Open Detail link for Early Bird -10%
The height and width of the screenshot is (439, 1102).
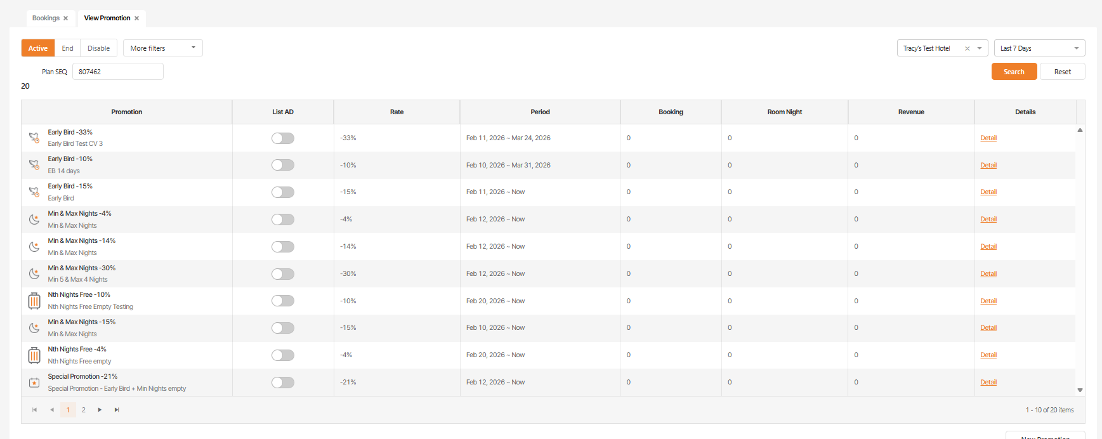click(988, 165)
